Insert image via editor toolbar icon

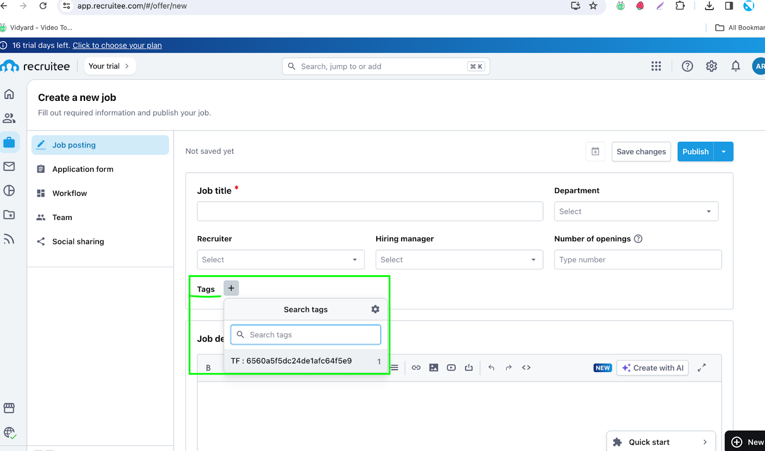(x=434, y=368)
